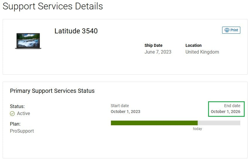Click the Print button label

234,30
